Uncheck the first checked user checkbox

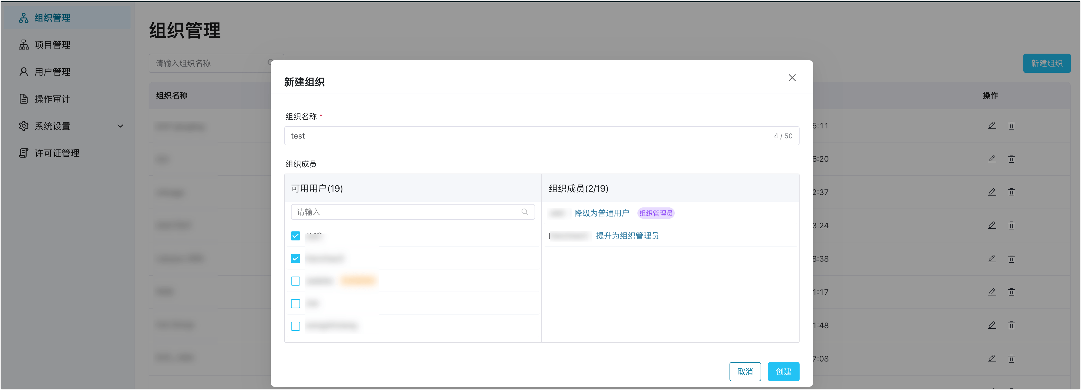(296, 236)
